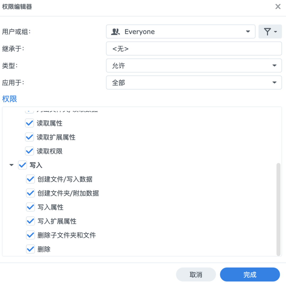The width and height of the screenshot is (286, 284).
Task: Collapse the 写入 permission group
Action: point(11,165)
